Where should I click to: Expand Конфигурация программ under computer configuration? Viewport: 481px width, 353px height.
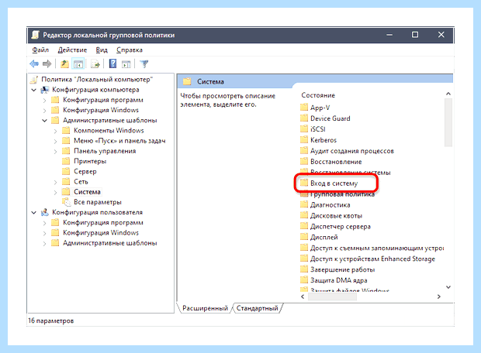click(x=45, y=100)
